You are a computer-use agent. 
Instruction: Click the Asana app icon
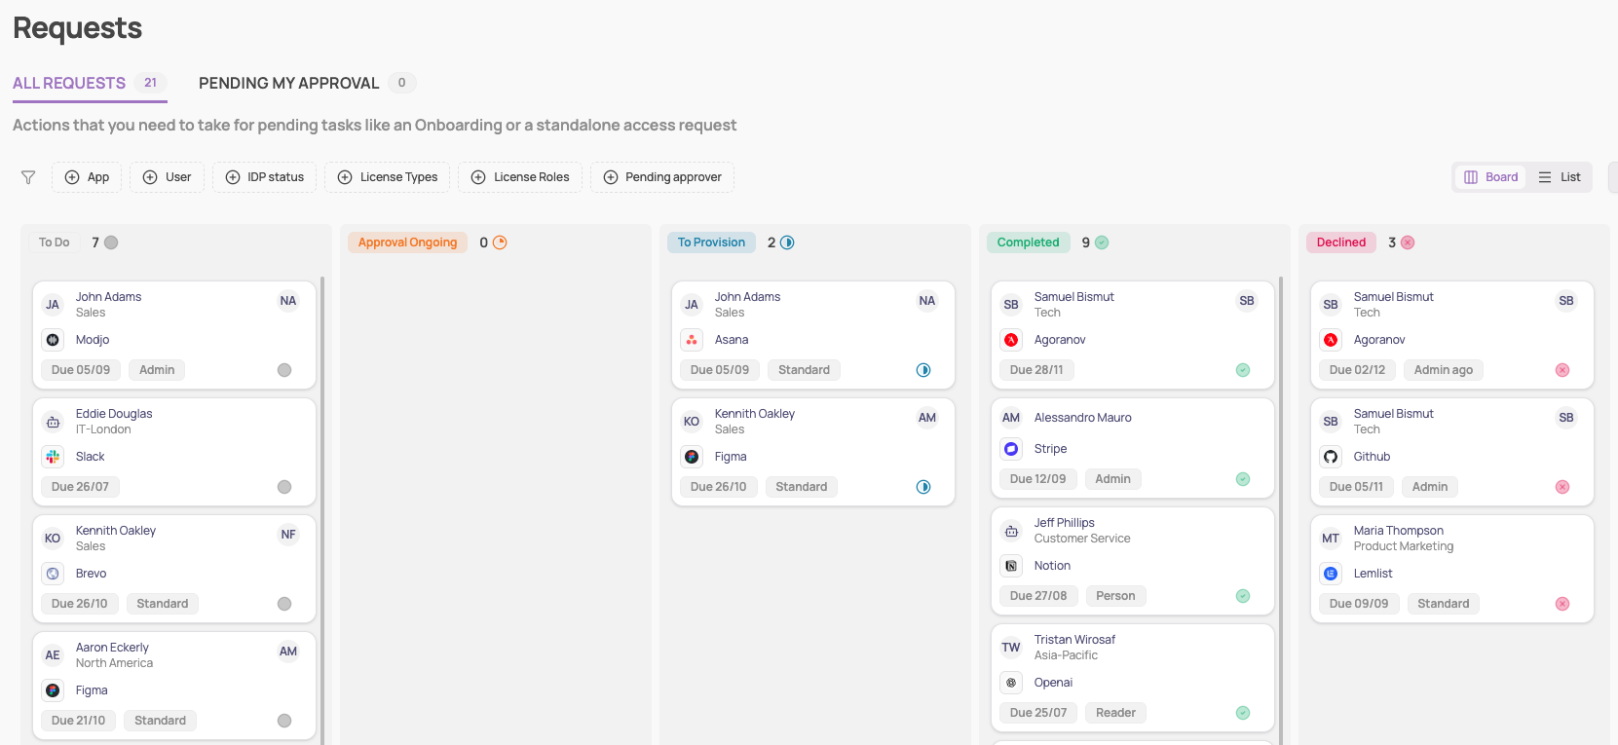[x=692, y=340]
